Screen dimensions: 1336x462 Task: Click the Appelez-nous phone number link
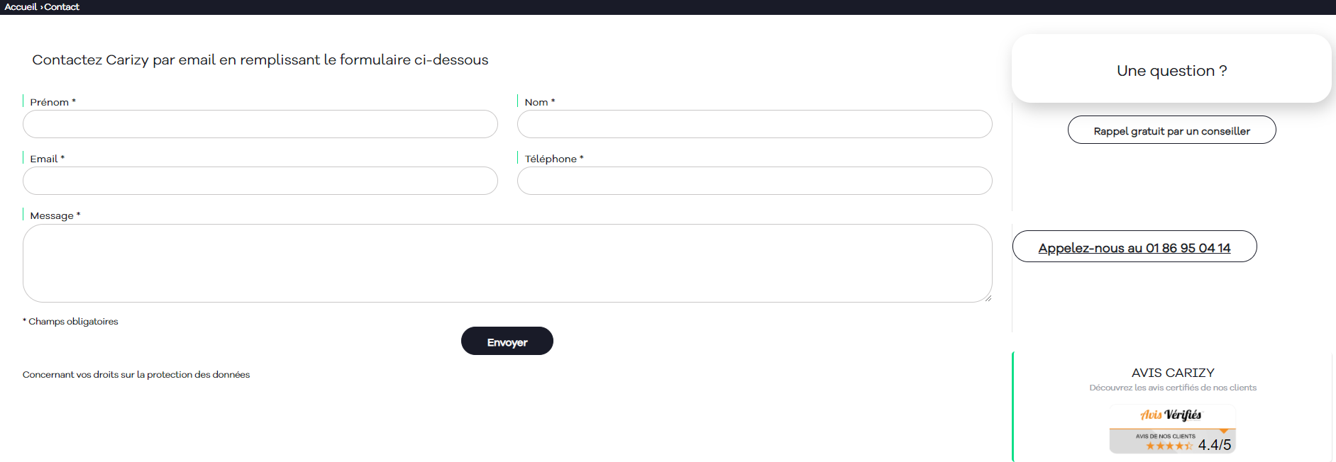coord(1135,247)
